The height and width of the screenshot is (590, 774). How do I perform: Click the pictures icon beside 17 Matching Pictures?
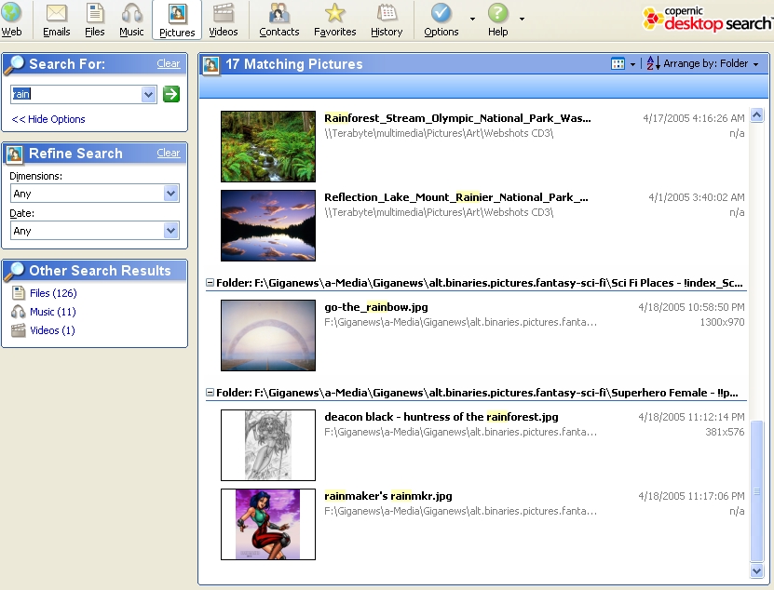coord(211,64)
